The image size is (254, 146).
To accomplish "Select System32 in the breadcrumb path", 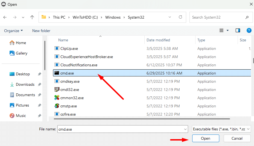I will point(136,17).
